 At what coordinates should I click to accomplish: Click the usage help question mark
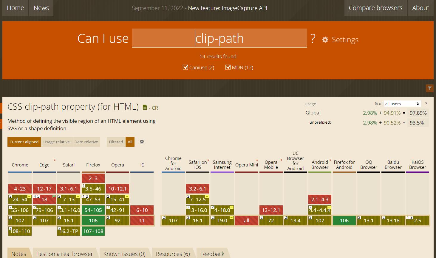pyautogui.click(x=426, y=104)
